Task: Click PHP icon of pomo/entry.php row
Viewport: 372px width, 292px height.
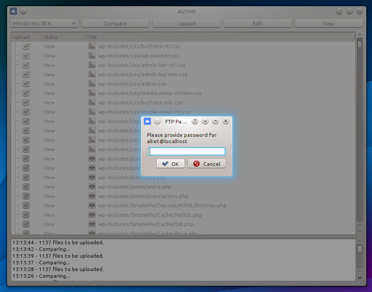Action: coord(92,187)
